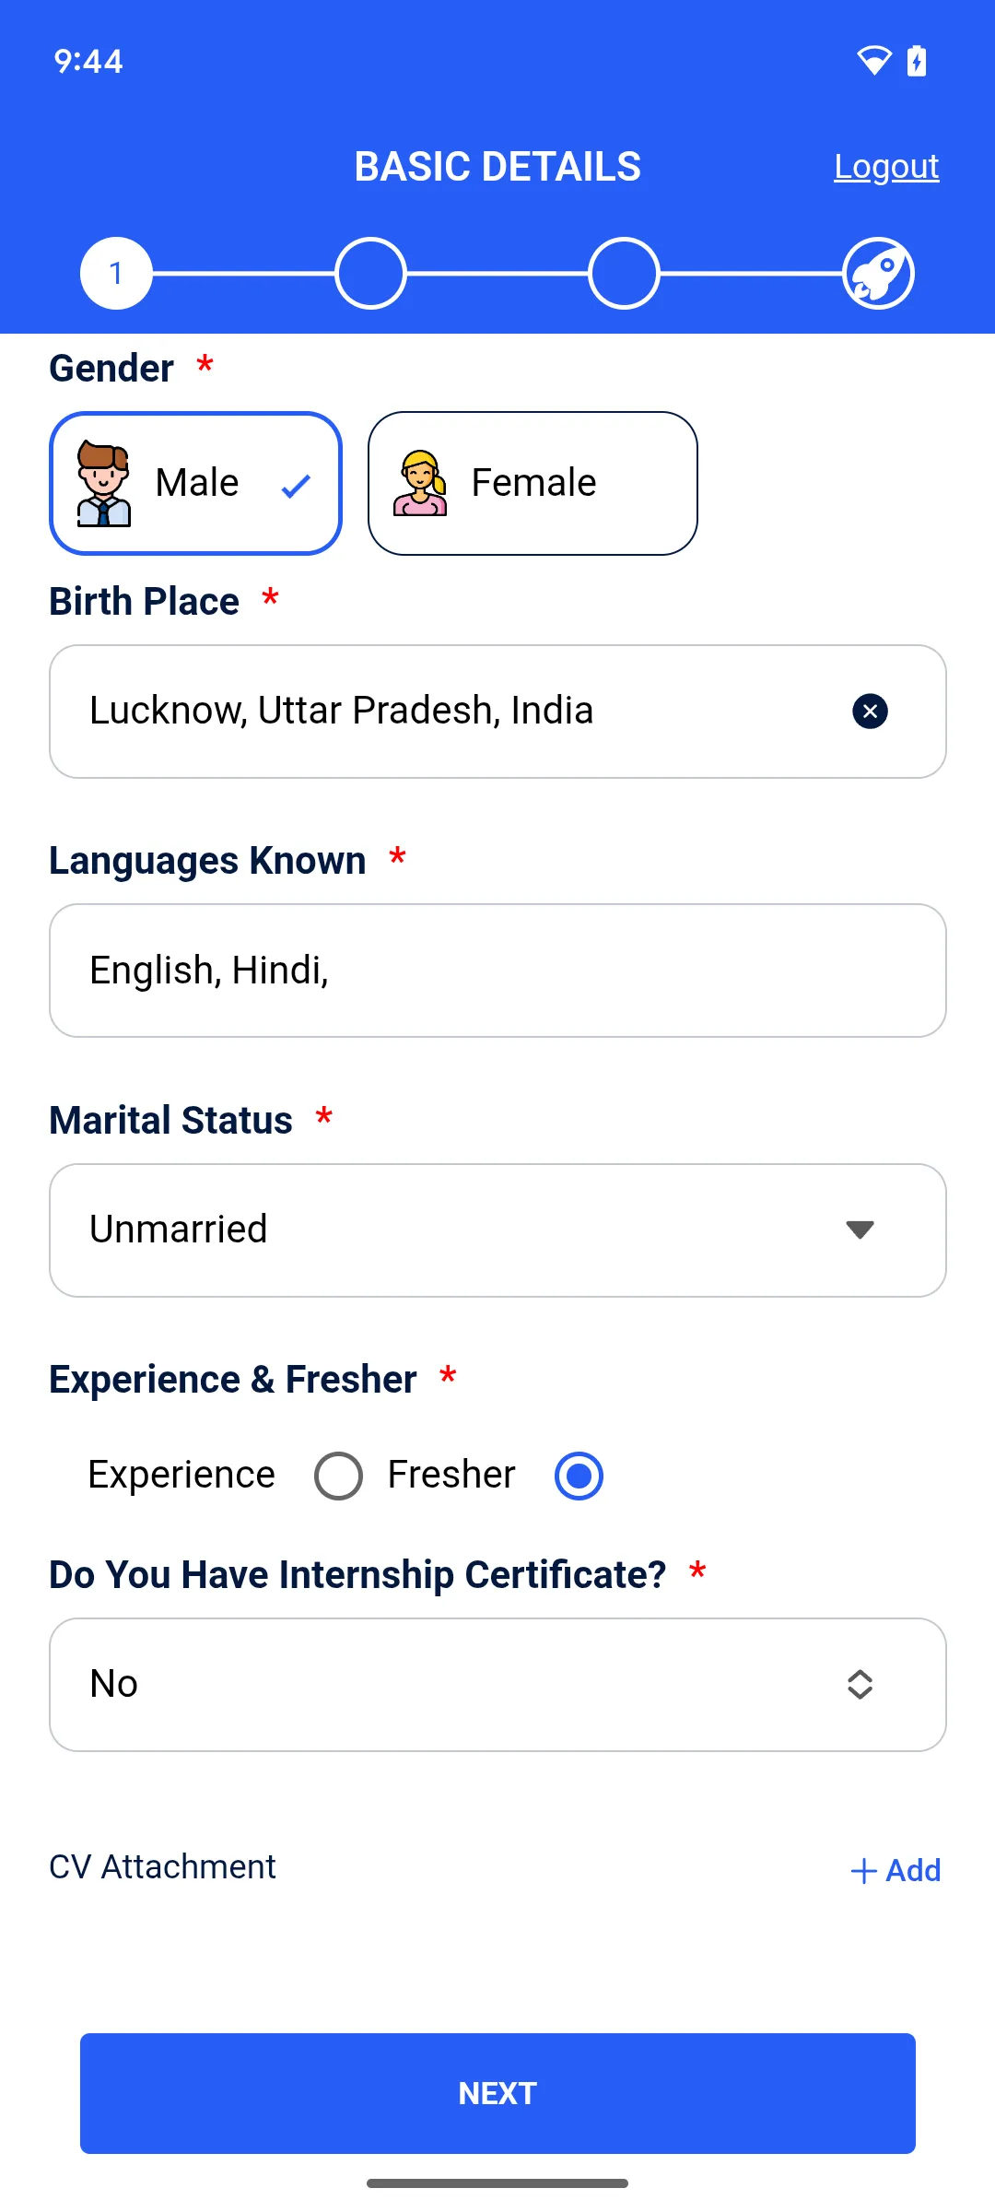Click the plus icon beside Add
Viewport: 995px width, 2212px height.
863,1871
